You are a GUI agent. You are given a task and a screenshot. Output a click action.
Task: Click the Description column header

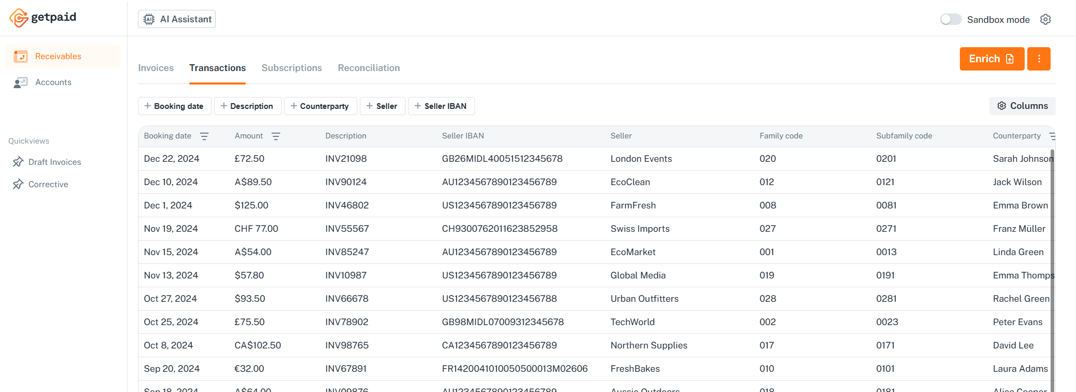pyautogui.click(x=346, y=136)
